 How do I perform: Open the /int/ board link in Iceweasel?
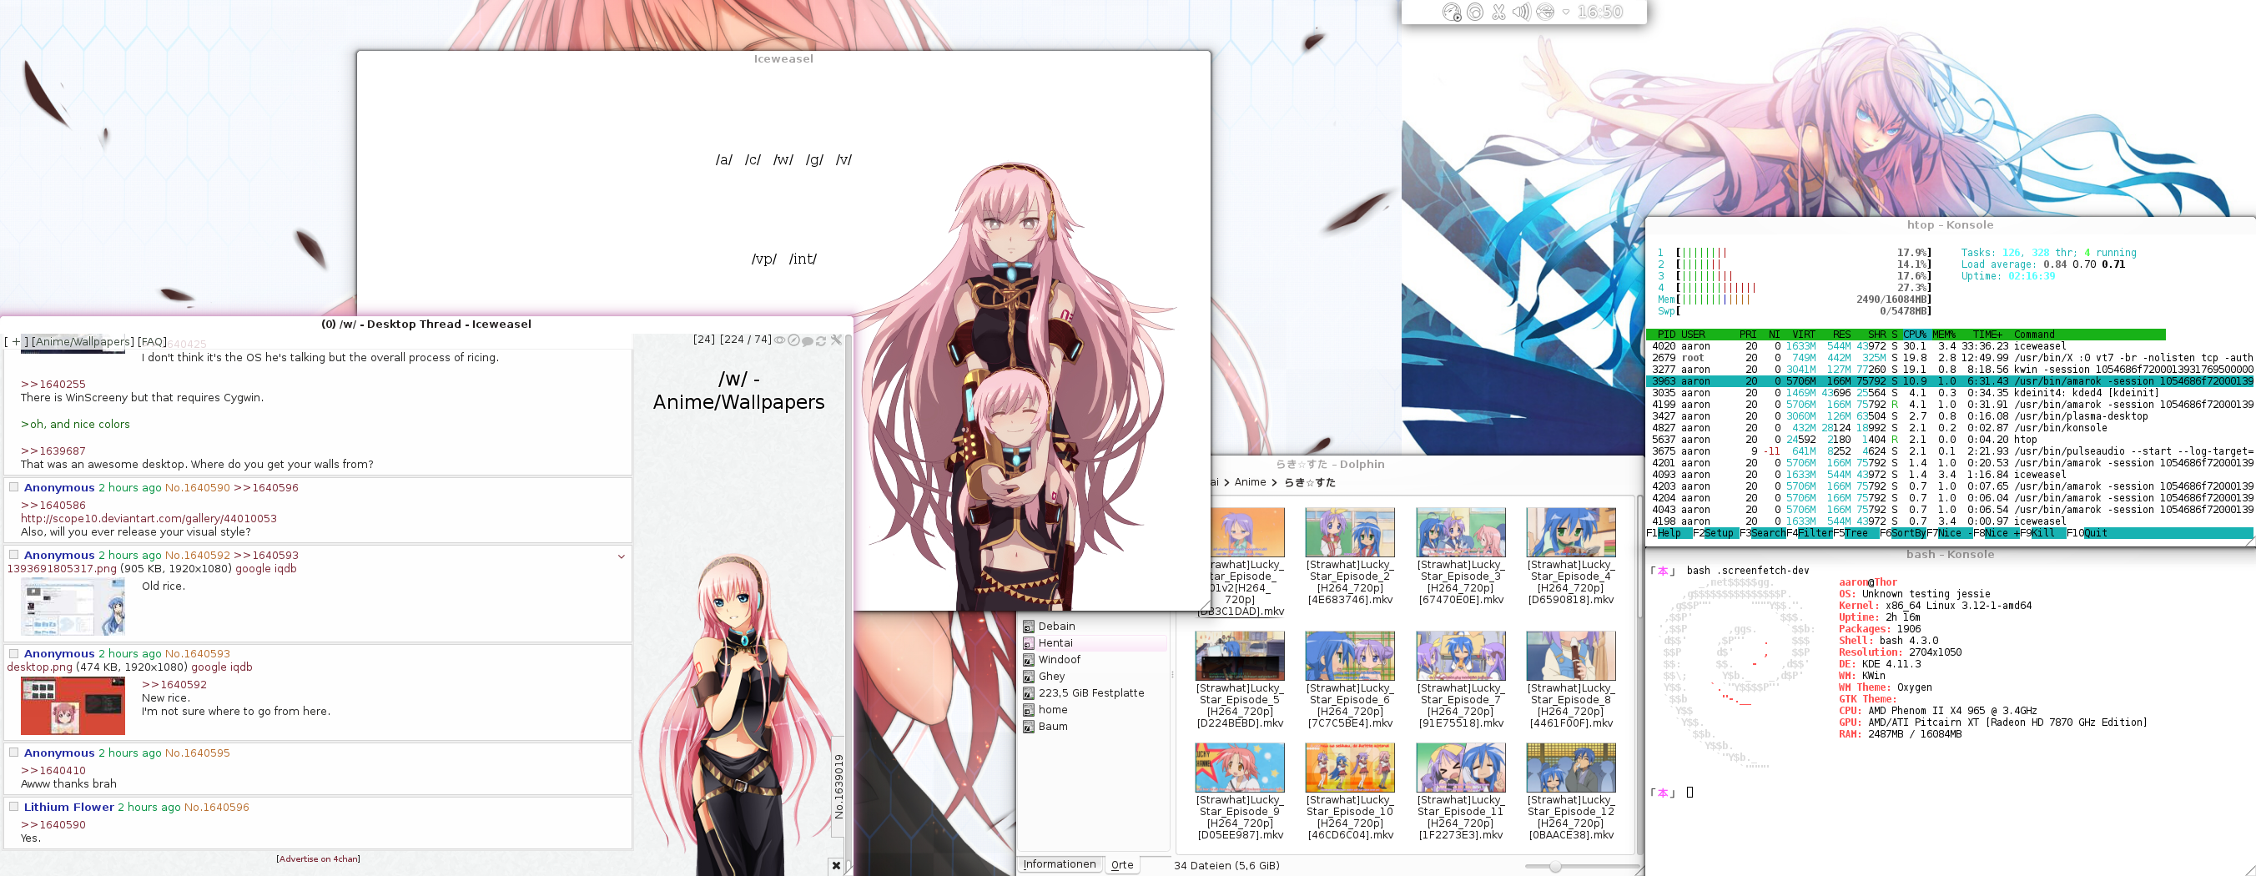[x=803, y=259]
